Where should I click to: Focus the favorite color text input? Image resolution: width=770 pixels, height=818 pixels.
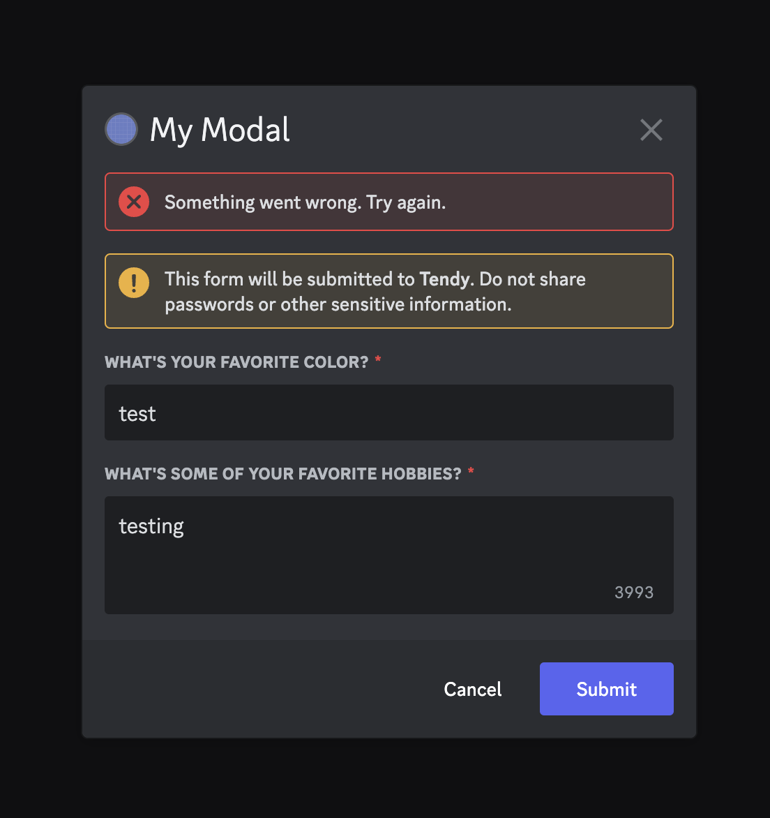(389, 412)
